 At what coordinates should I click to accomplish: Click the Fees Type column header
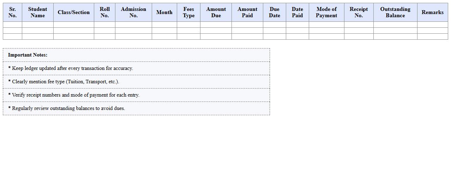(x=188, y=12)
